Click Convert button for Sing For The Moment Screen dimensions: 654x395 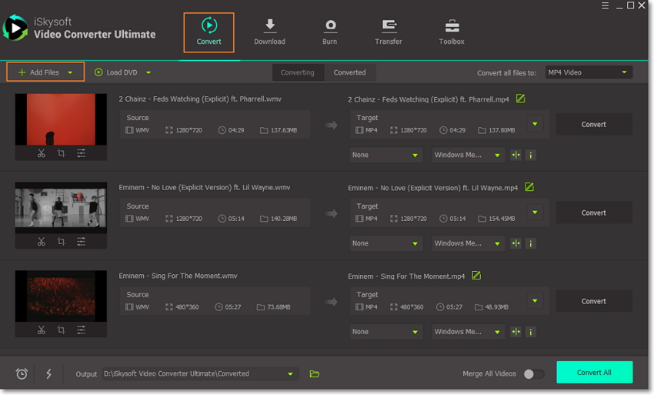[593, 301]
